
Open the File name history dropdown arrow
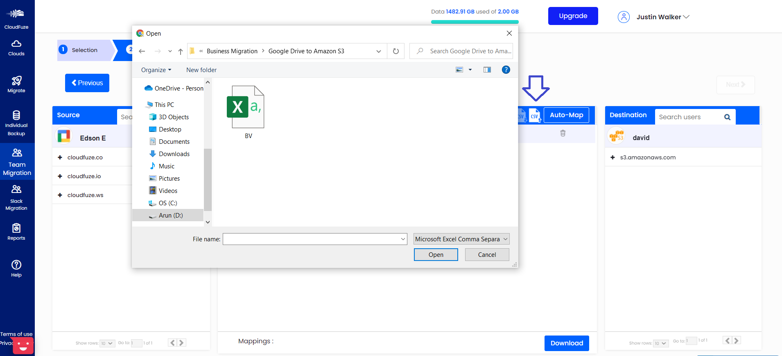click(x=403, y=239)
